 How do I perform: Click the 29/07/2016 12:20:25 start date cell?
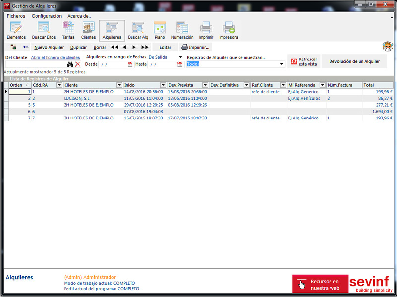click(x=145, y=105)
